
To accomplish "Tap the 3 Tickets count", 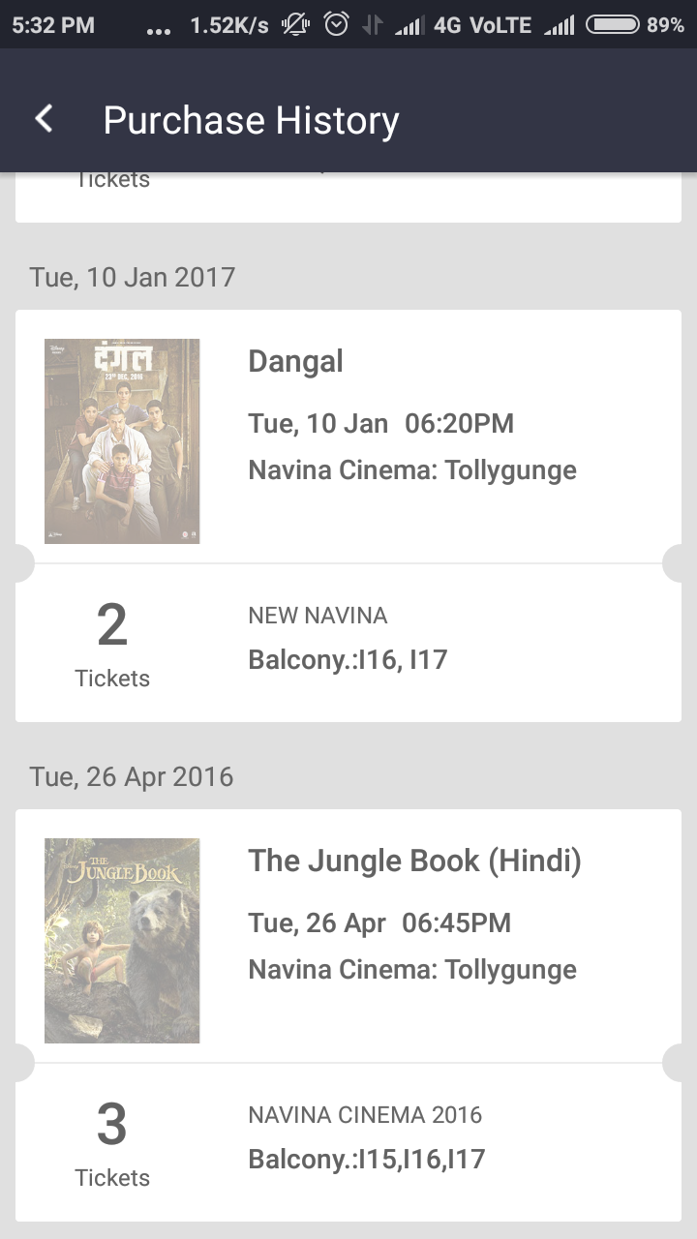I will click(x=112, y=1142).
